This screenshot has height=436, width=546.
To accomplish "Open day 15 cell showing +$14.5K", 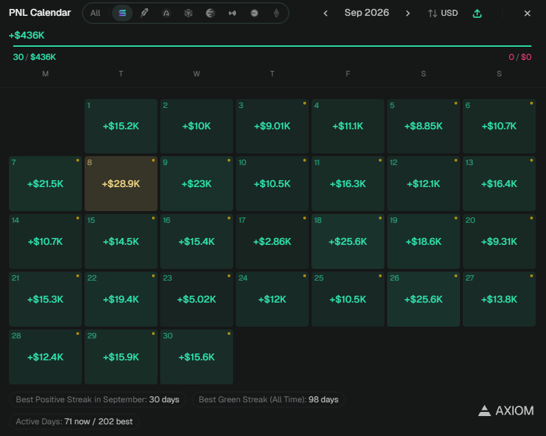I will (x=121, y=241).
